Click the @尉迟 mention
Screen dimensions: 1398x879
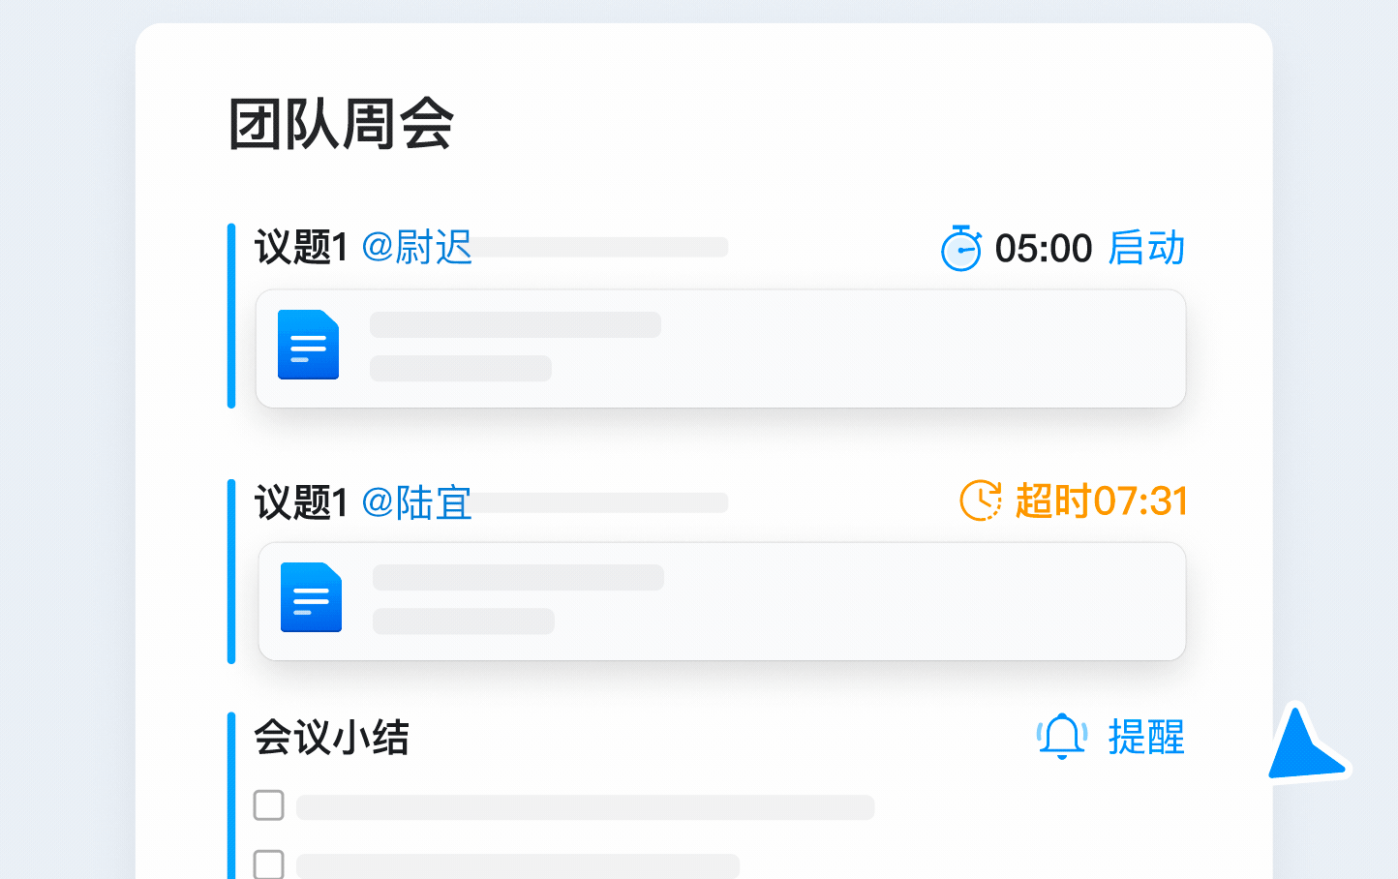pyautogui.click(x=416, y=248)
